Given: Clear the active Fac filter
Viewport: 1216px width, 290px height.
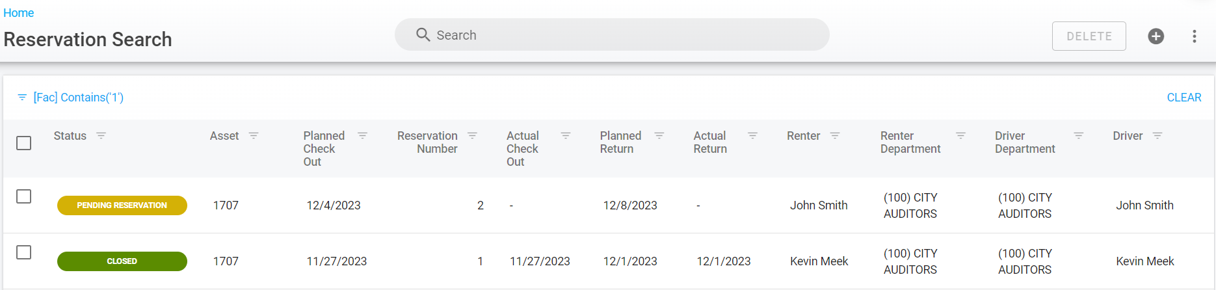Looking at the screenshot, I should (1183, 98).
